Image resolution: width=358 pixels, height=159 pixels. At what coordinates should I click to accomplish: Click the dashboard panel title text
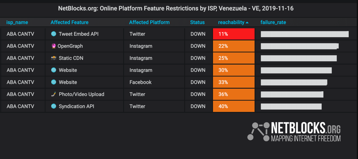[x=176, y=8]
